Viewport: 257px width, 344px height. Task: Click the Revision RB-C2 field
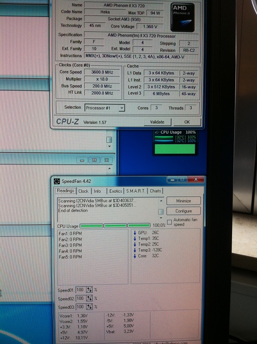189,50
